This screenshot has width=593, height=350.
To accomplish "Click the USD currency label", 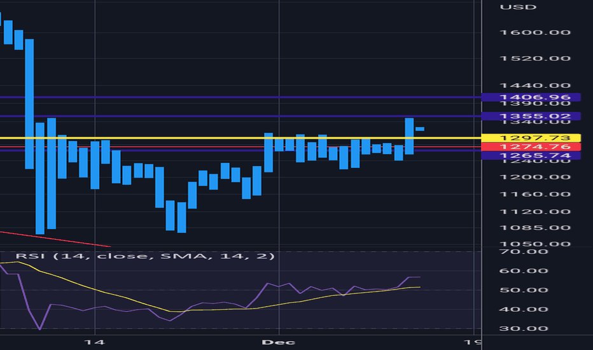I will 518,7.
